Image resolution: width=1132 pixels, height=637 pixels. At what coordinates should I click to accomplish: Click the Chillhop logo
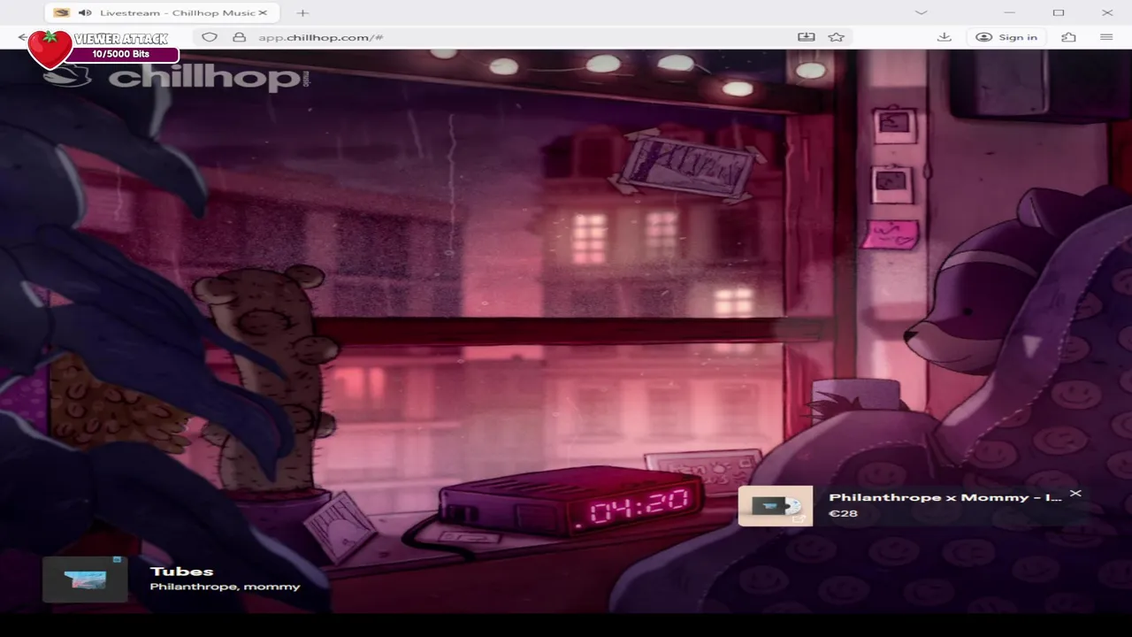pos(177,77)
